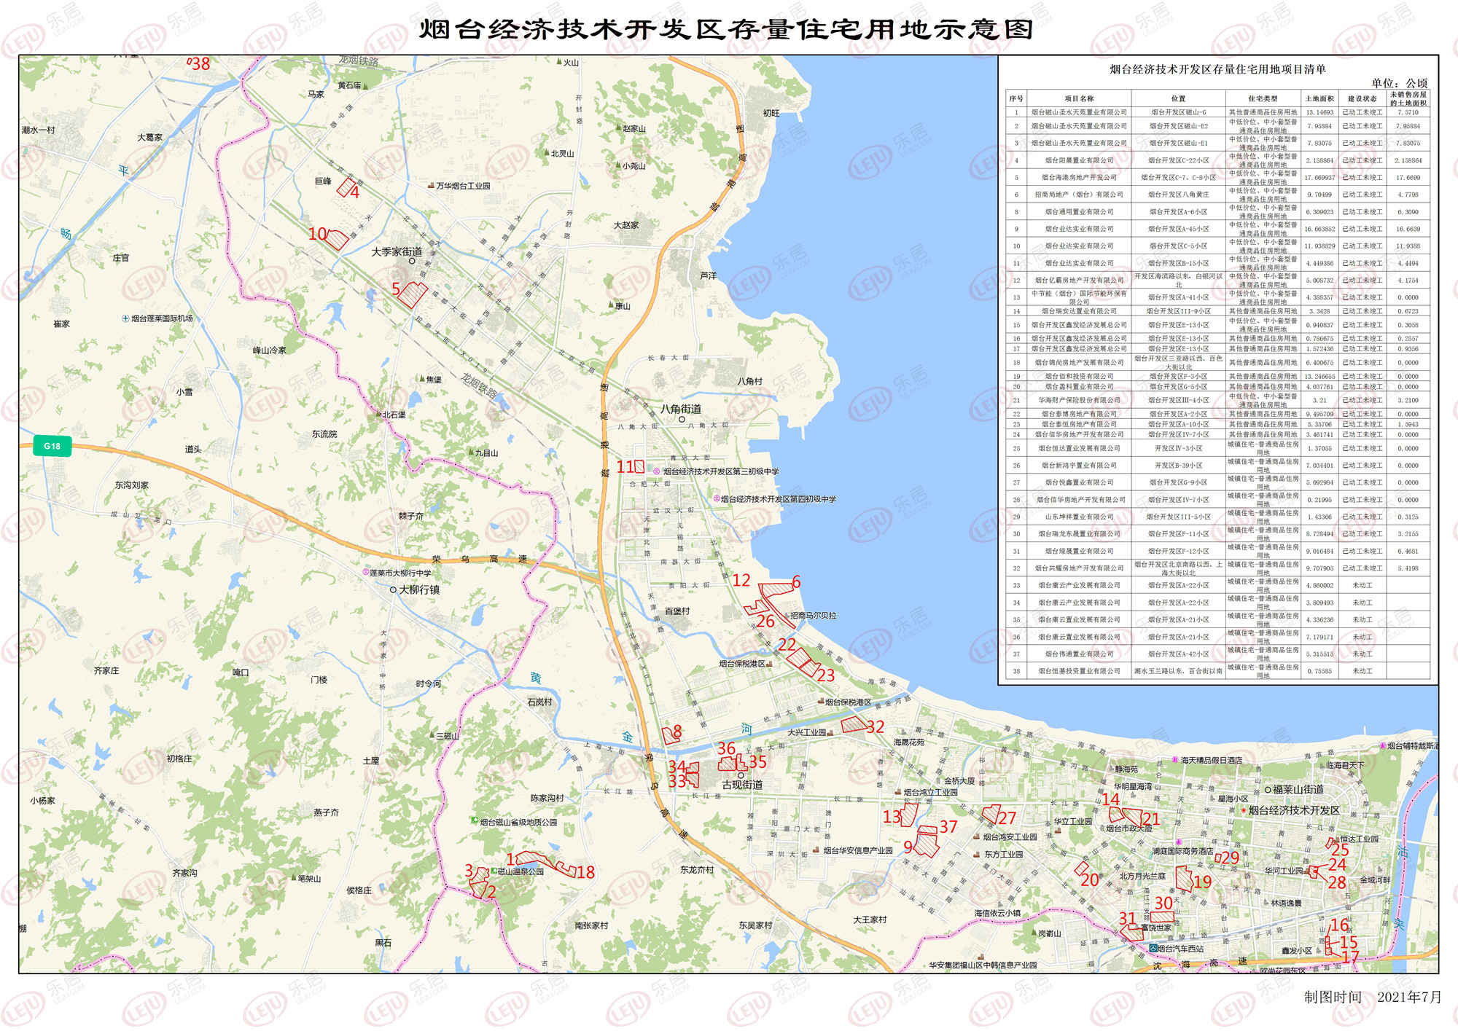Viewport: 1458px width, 1031px height.
Task: Click the 大柳行镇 map label
Action: [419, 589]
